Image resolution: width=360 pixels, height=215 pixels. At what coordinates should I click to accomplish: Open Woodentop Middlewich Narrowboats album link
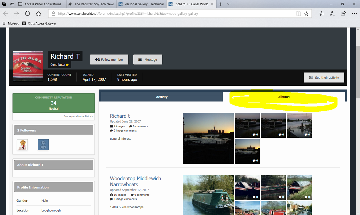(x=135, y=181)
